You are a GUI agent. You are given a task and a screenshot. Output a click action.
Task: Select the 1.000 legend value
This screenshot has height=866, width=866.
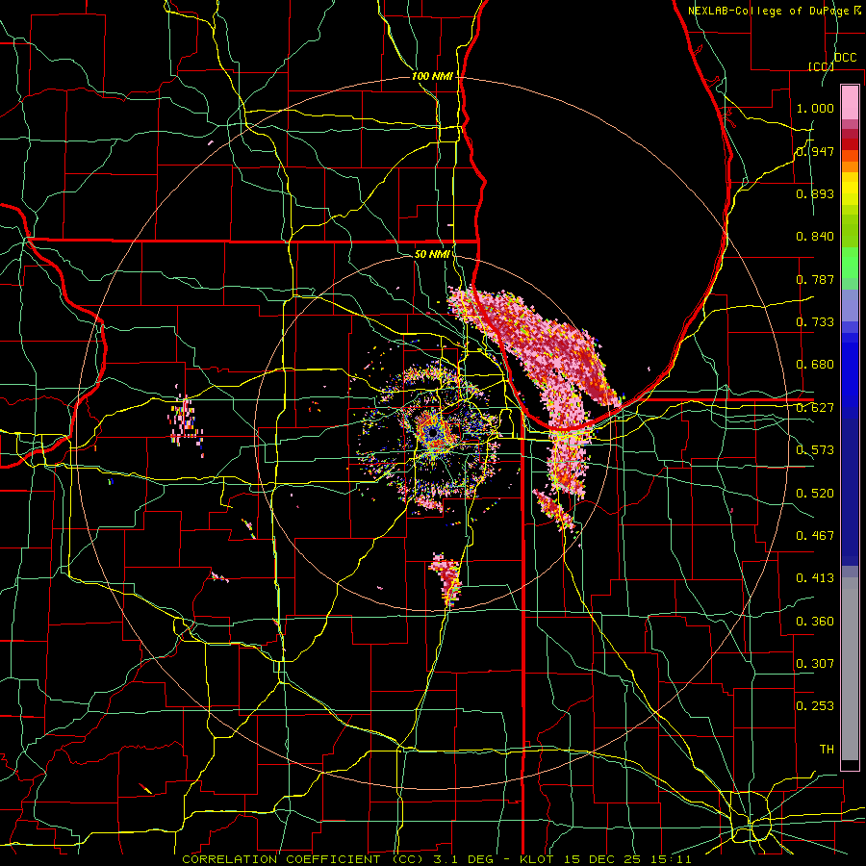[x=815, y=108]
